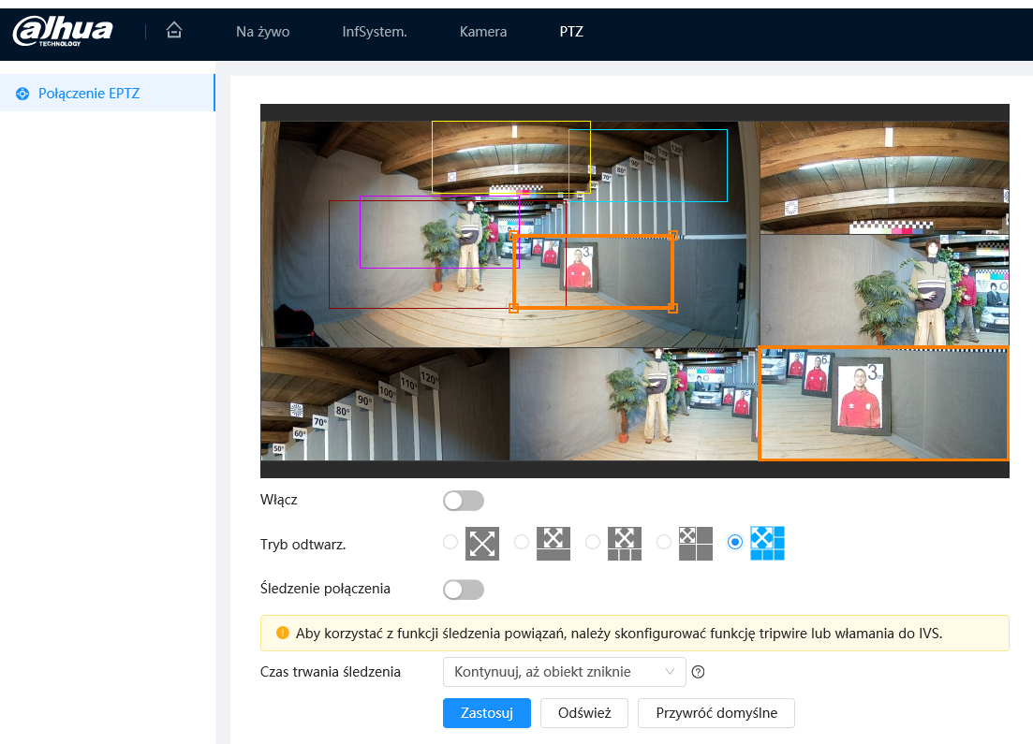Open the InfSystem. menu

[375, 32]
